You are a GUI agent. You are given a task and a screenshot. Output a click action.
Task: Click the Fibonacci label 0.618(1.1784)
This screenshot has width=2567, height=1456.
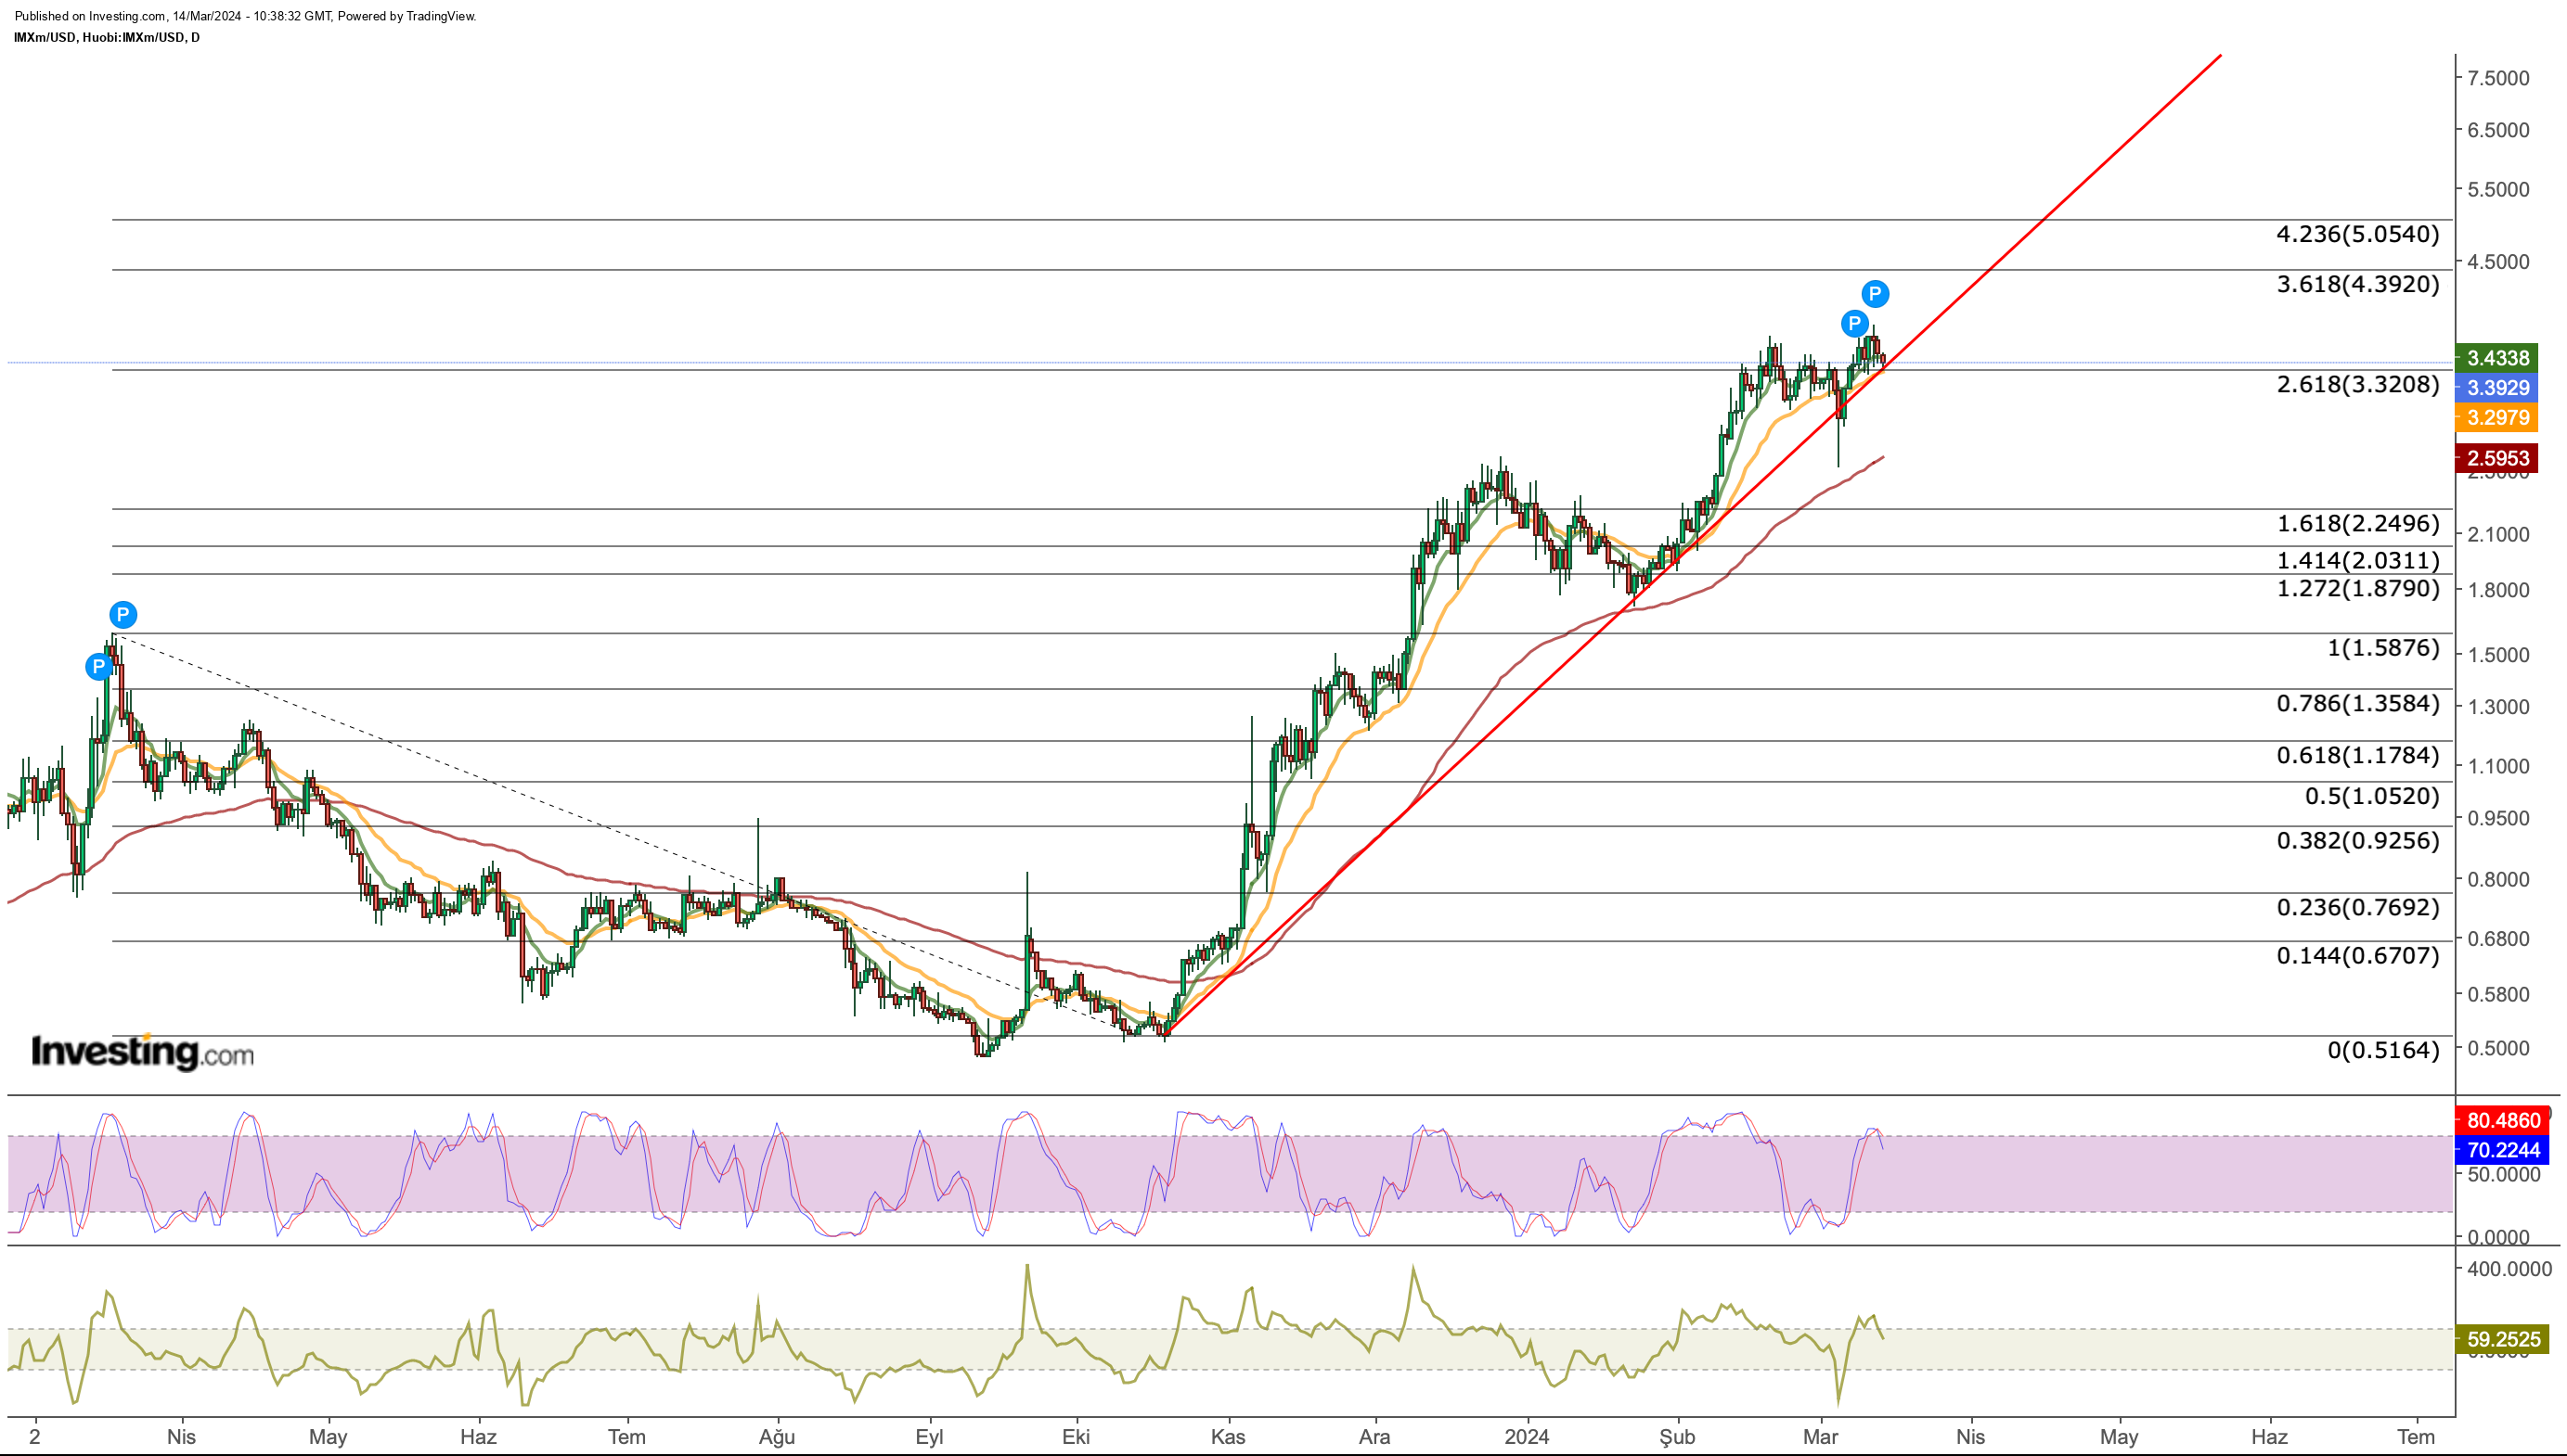[x=2358, y=755]
